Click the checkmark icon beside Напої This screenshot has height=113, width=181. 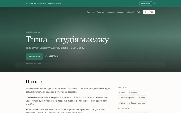(139, 98)
